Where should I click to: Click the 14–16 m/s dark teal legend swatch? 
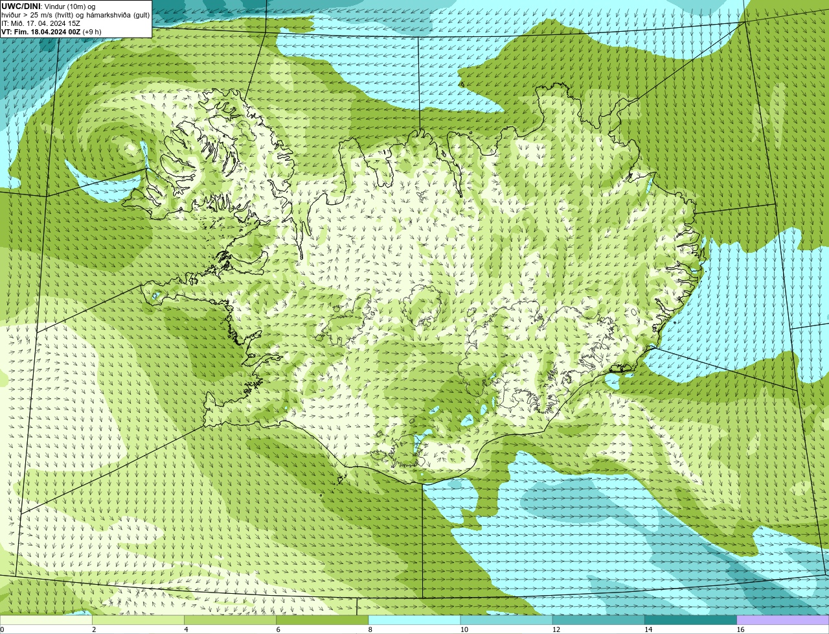pos(690,620)
